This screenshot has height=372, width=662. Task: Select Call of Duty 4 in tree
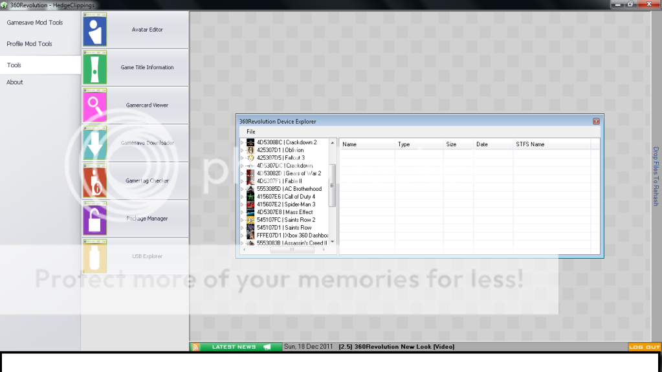(285, 197)
